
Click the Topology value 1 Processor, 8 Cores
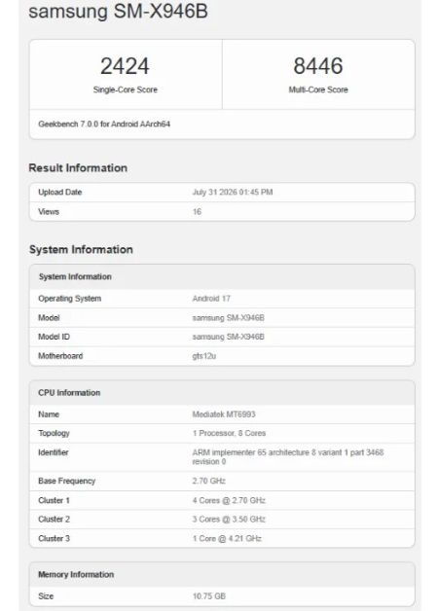(229, 433)
